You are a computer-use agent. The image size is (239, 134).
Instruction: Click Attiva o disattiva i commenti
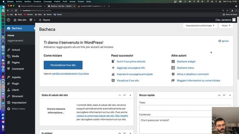(193, 74)
